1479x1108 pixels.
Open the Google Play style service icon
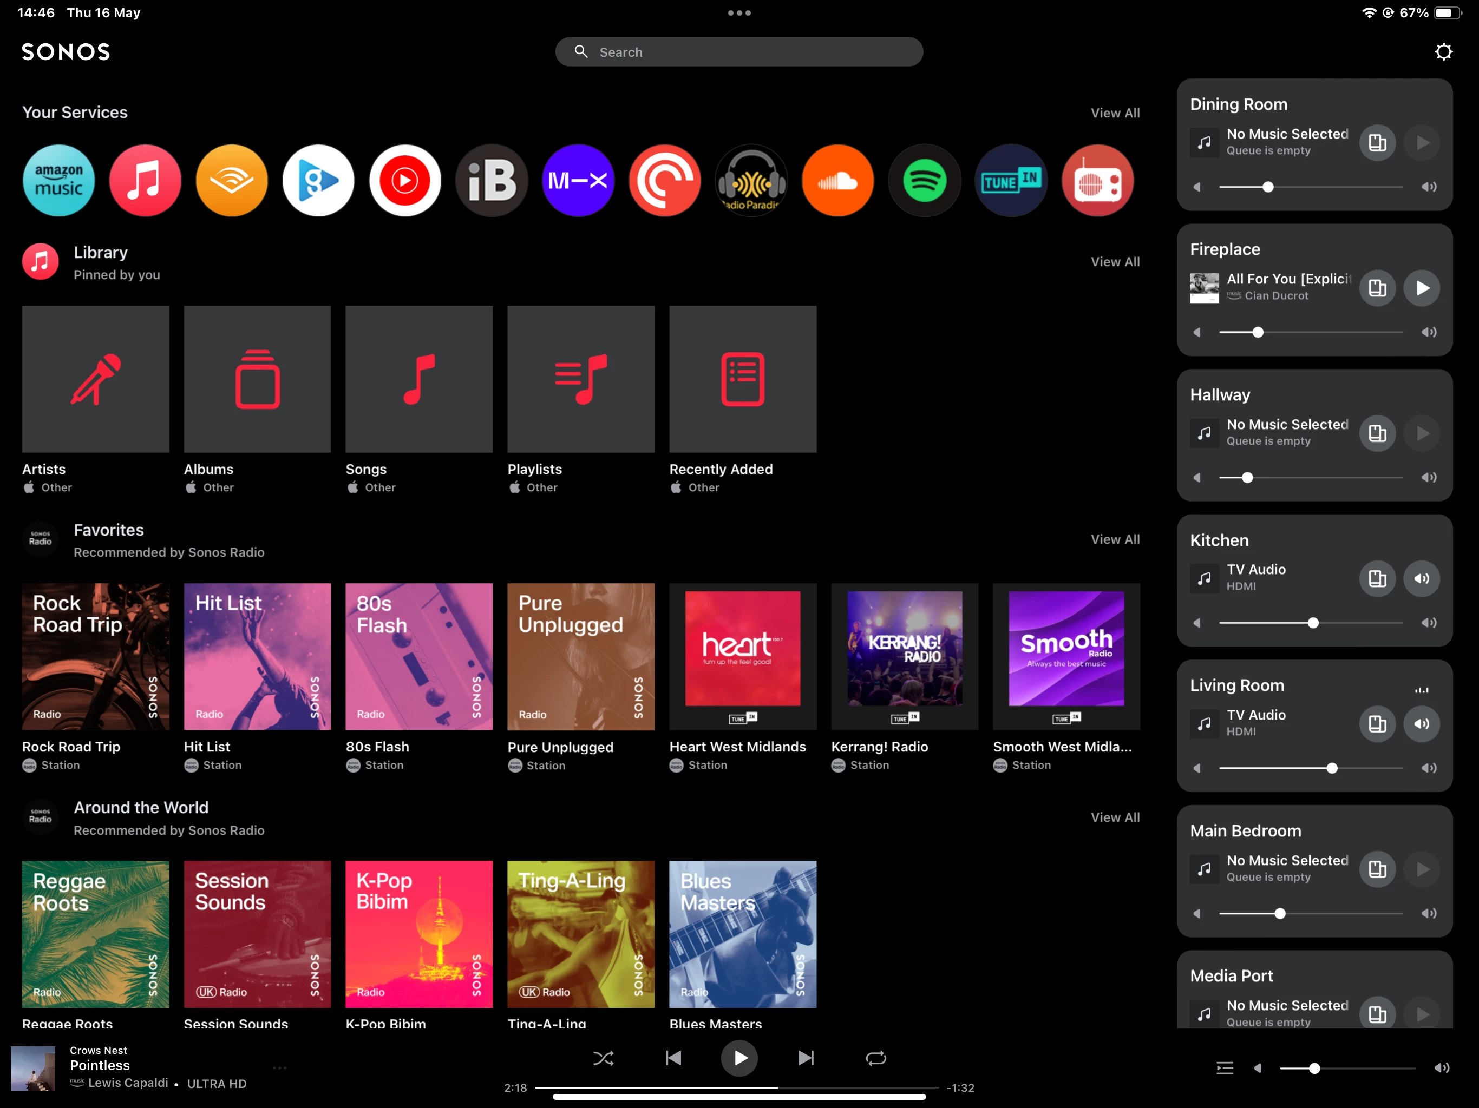[318, 181]
